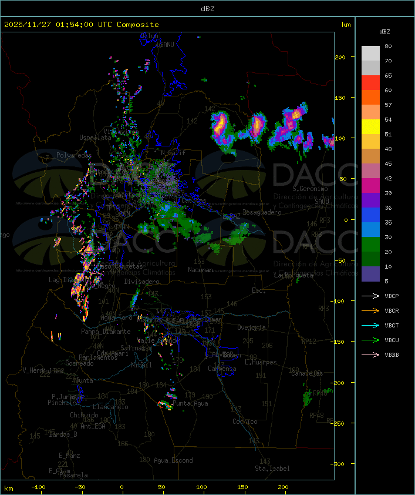
Task: Click the Divisadero map label
Action: click(x=141, y=281)
